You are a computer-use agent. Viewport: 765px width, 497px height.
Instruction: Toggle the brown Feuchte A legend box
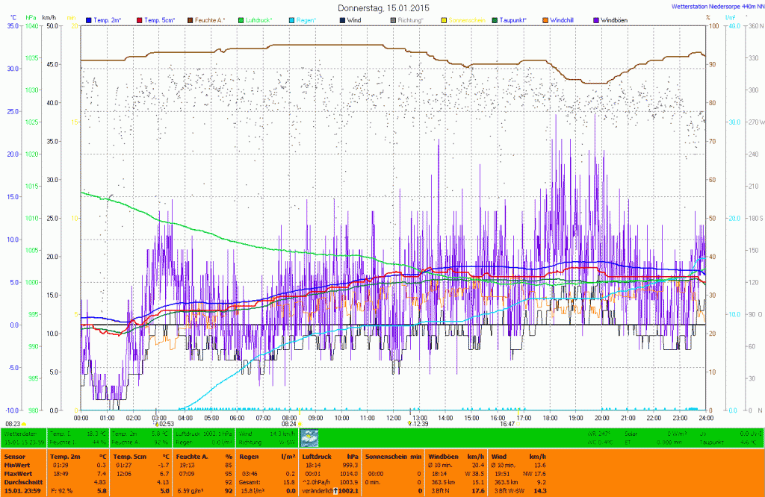(190, 19)
